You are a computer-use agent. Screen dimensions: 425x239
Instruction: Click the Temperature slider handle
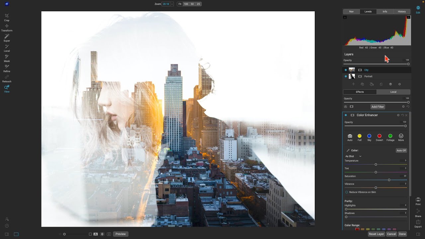point(376,164)
